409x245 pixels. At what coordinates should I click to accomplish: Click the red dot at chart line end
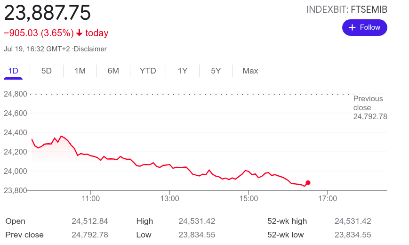coord(308,183)
